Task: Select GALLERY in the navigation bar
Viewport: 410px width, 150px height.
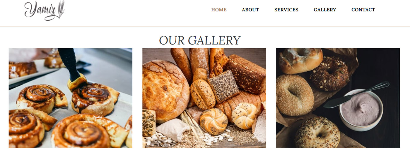Action: 325,10
